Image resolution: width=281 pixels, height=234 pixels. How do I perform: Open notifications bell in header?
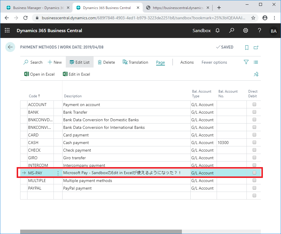pos(218,30)
